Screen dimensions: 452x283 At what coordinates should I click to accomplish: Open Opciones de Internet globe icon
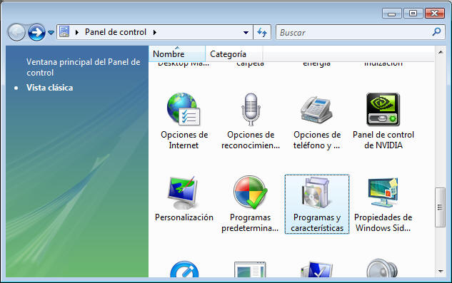pyautogui.click(x=184, y=109)
